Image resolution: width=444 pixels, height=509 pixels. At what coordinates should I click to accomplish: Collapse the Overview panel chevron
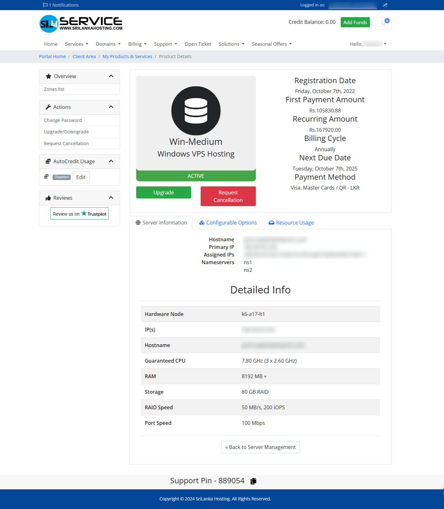click(x=111, y=76)
